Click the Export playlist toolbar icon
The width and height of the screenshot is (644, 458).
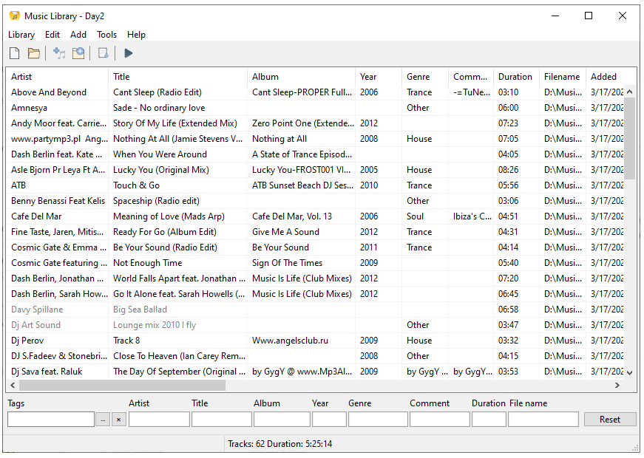pos(103,53)
